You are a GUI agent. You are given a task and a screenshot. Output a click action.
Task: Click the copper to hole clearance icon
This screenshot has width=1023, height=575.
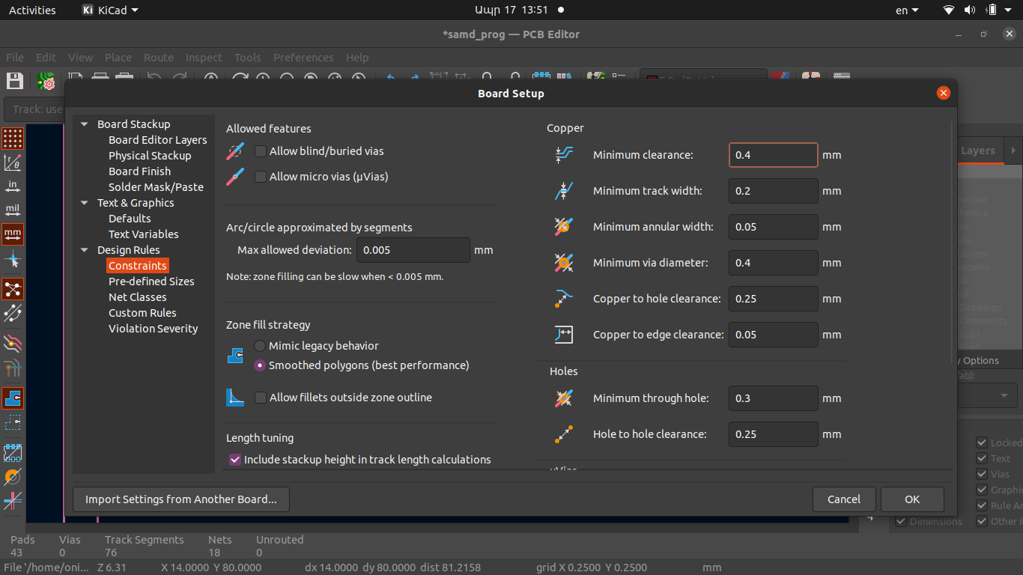click(x=564, y=299)
